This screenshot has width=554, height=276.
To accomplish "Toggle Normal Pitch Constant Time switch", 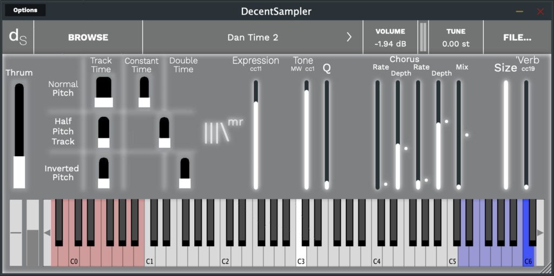I will (144, 92).
